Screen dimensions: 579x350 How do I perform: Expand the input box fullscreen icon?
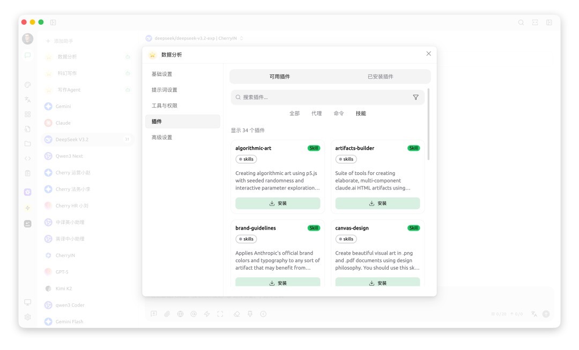(220, 314)
